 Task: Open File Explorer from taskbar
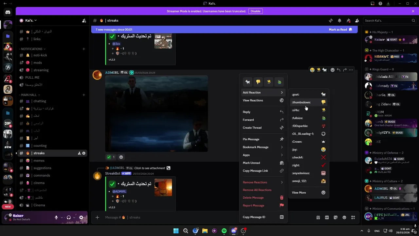205,231
